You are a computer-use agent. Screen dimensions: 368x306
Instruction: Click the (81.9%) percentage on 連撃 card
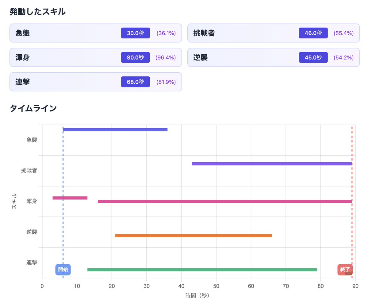coord(166,82)
